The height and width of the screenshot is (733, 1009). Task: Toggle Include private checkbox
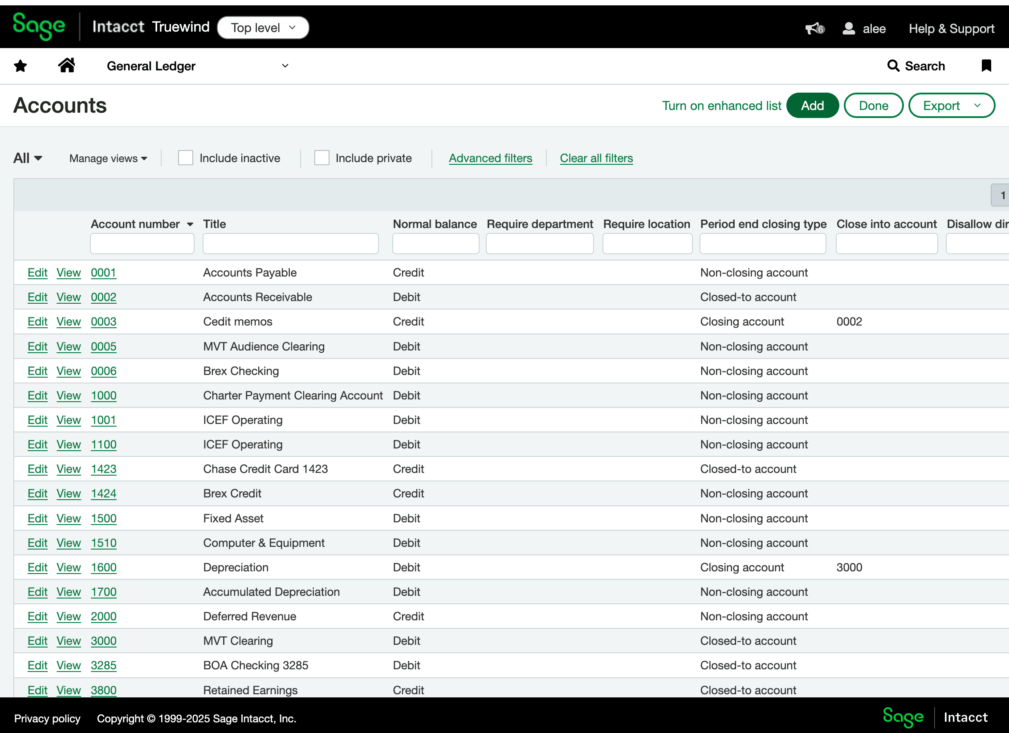point(321,158)
